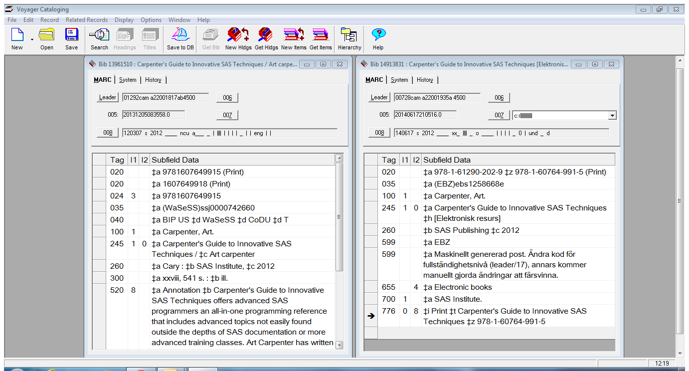Click 007 button in Bib 13961510

[x=227, y=115]
